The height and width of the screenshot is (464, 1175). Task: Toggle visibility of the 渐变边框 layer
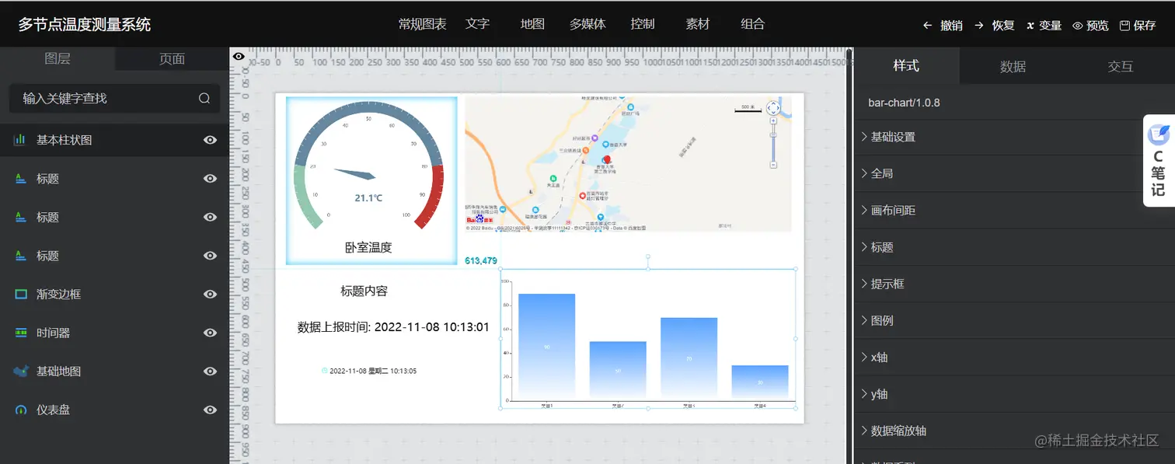210,294
